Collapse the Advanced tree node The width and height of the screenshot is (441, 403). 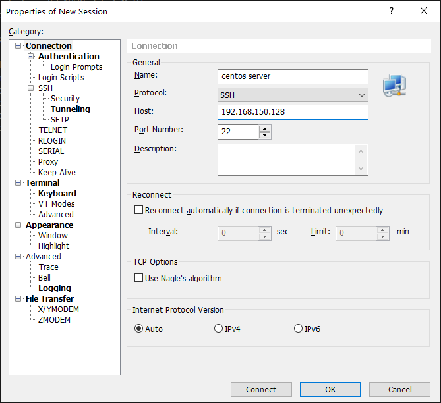[18, 257]
